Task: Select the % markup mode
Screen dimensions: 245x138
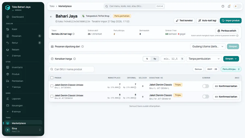Action: click(147, 59)
